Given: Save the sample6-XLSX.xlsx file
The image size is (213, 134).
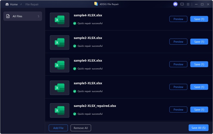Looking at the screenshot, I should (x=199, y=64).
